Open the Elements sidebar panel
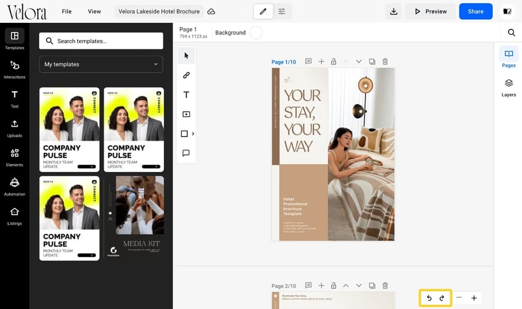The width and height of the screenshot is (522, 309). pos(15,157)
